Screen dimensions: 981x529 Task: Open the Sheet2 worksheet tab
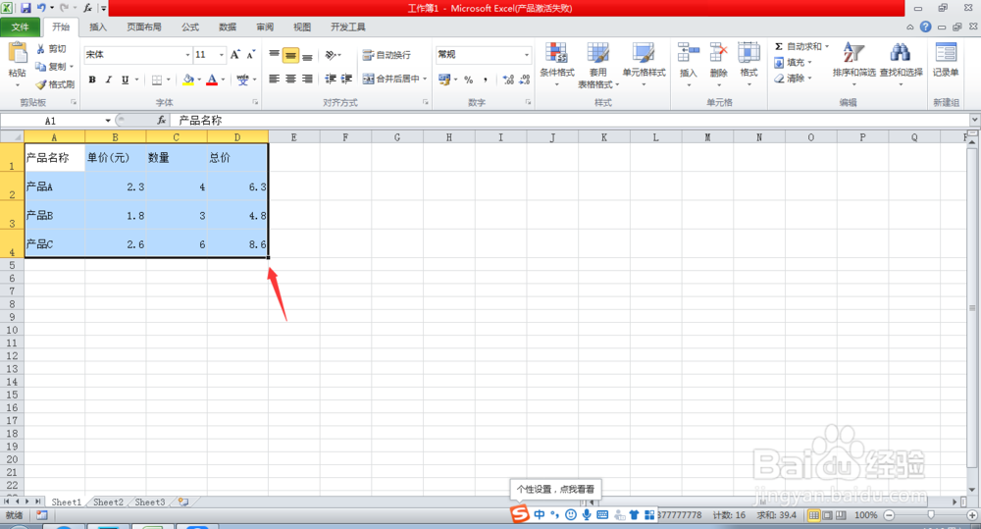point(108,503)
